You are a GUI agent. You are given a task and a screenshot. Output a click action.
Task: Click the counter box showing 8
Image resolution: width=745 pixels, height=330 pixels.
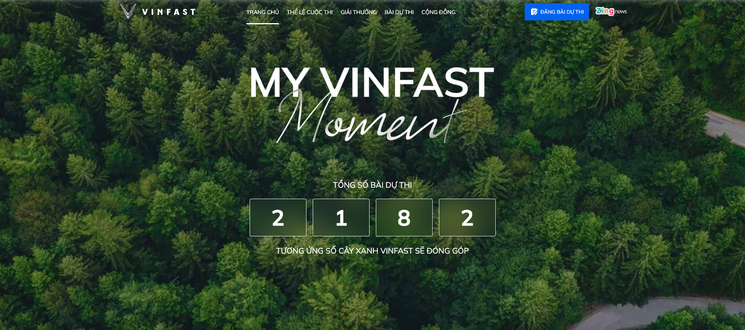(404, 218)
